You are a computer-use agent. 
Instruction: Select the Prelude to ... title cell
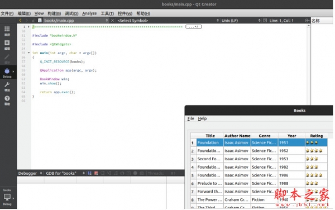point(210,184)
